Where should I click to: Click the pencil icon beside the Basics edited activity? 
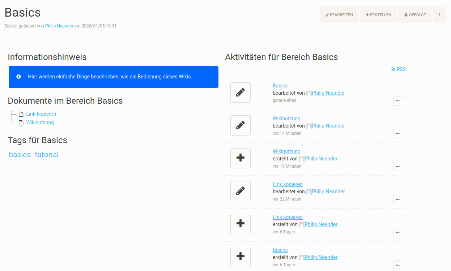pyautogui.click(x=240, y=93)
